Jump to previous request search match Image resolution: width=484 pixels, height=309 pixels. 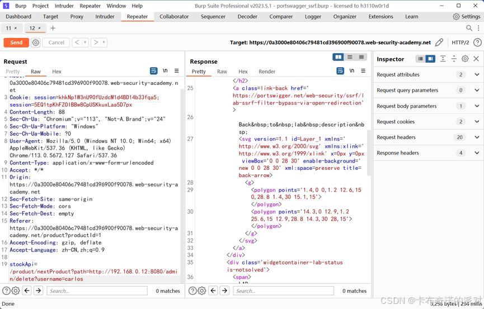click(27, 291)
